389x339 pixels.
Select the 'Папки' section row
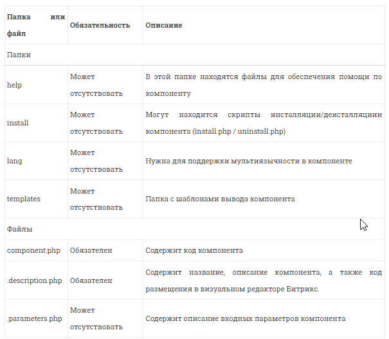(x=195, y=55)
